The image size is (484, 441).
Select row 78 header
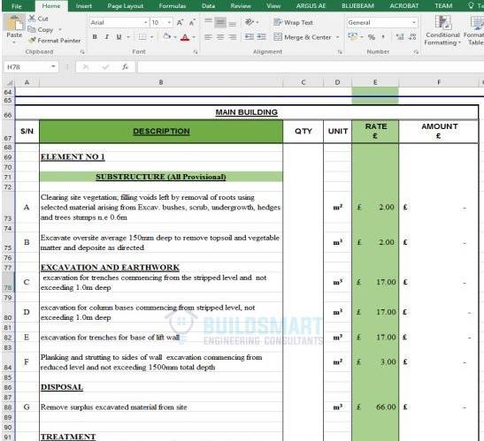coord(8,282)
